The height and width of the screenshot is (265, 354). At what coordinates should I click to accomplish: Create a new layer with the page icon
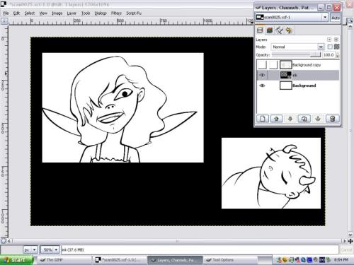[x=263, y=119]
